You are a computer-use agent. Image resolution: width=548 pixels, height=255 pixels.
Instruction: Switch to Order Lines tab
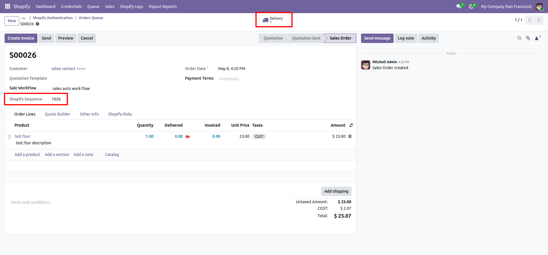(25, 114)
